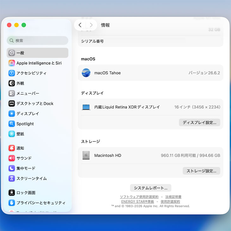Open 法規証明書 link
Image resolution: width=231 pixels, height=231 pixels.
[173, 197]
